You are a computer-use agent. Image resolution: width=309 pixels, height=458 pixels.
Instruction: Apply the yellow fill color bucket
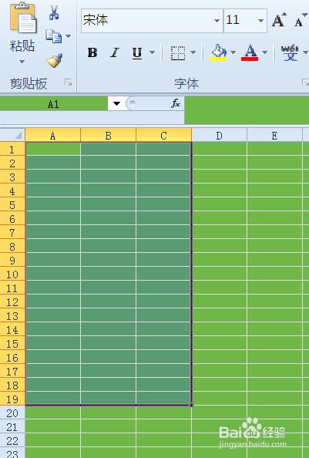(x=218, y=52)
